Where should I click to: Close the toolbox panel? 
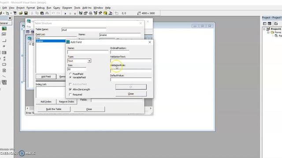10,18
